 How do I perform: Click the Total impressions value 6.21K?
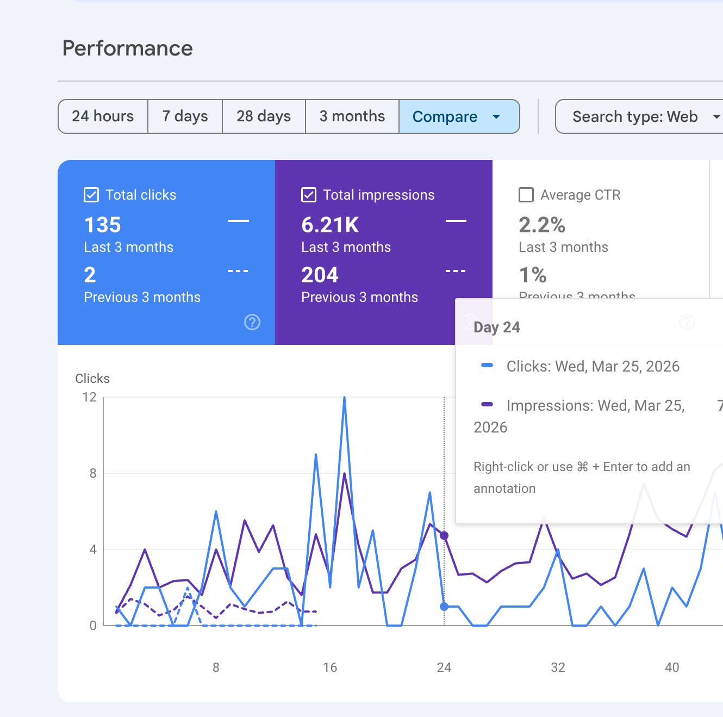[x=331, y=225]
